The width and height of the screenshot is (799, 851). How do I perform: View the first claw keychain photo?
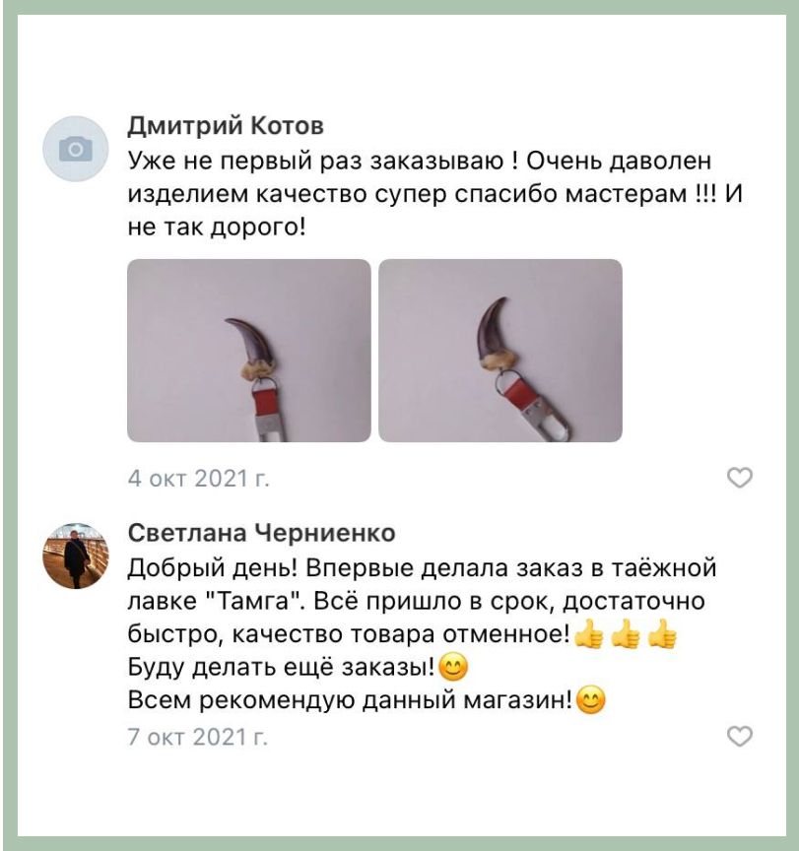(249, 350)
